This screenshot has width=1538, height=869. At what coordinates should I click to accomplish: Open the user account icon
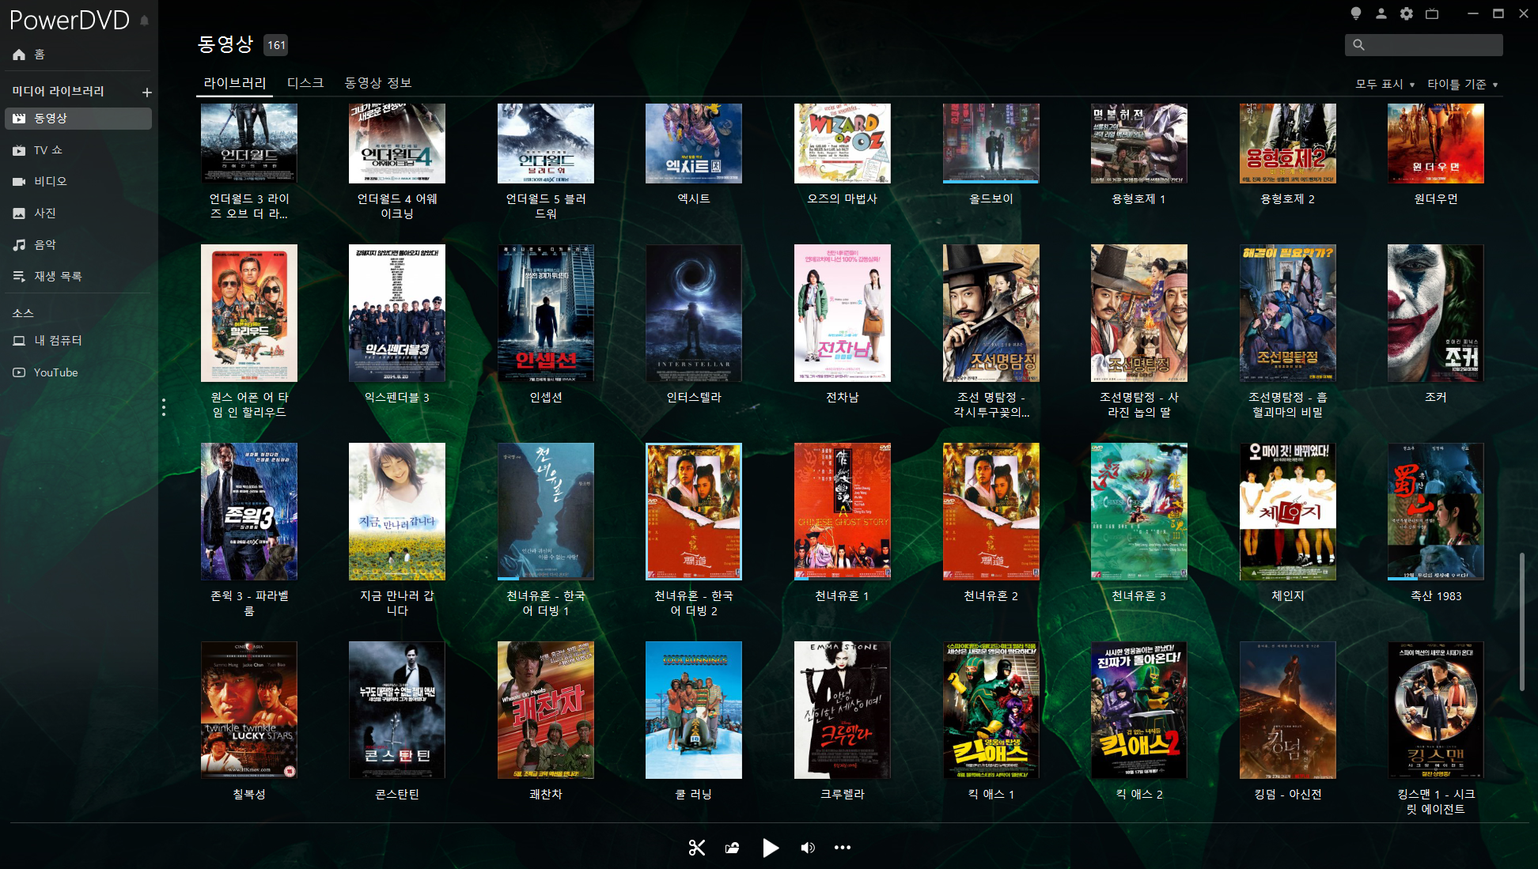1381,13
